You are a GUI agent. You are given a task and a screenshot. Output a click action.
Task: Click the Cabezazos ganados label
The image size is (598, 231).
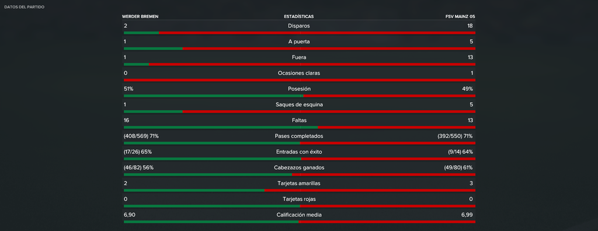point(298,167)
